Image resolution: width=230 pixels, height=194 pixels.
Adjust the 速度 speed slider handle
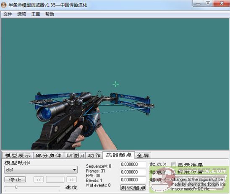16,187
